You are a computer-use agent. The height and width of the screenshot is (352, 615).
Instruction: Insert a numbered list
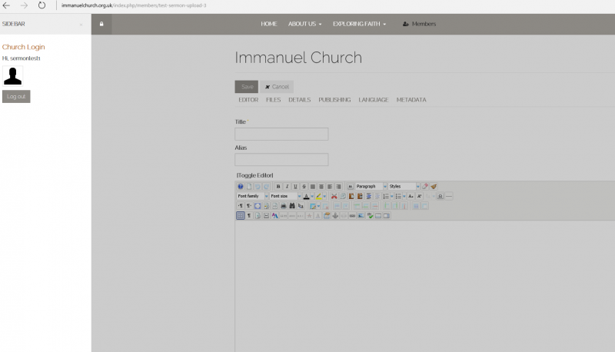[386, 196]
